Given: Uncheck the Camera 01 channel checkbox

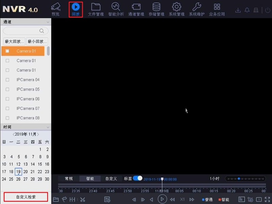Looking at the screenshot, I should point(6,51).
